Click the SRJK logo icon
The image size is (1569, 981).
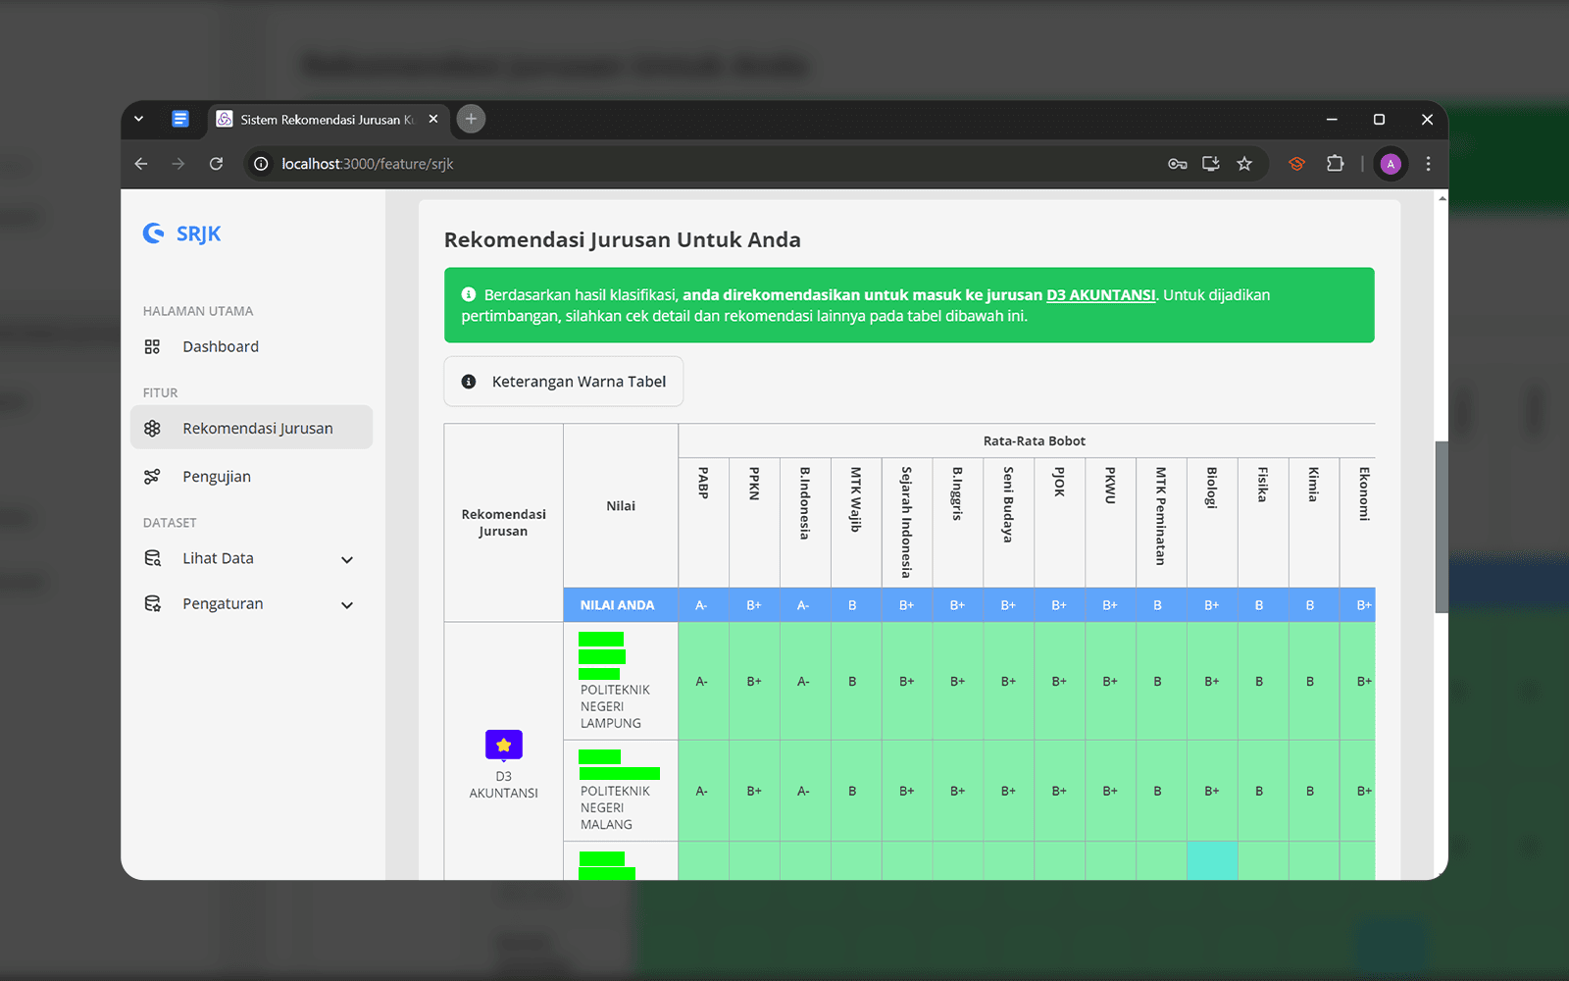[x=153, y=232]
